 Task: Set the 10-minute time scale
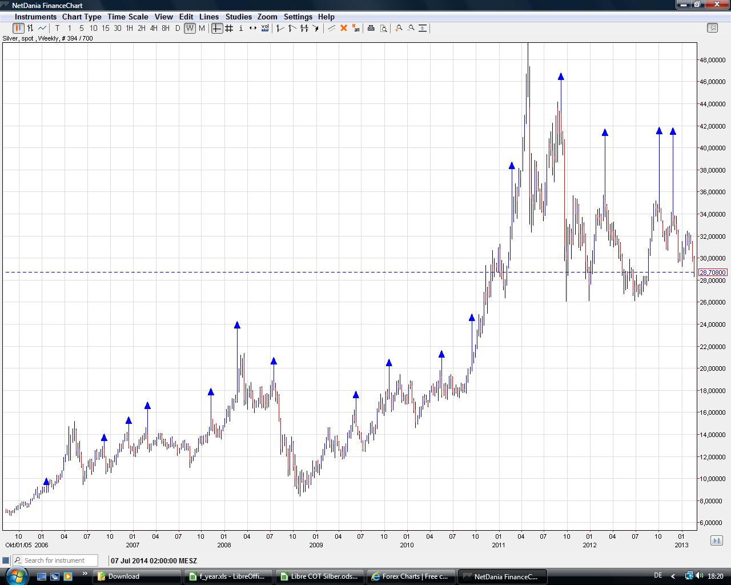94,28
